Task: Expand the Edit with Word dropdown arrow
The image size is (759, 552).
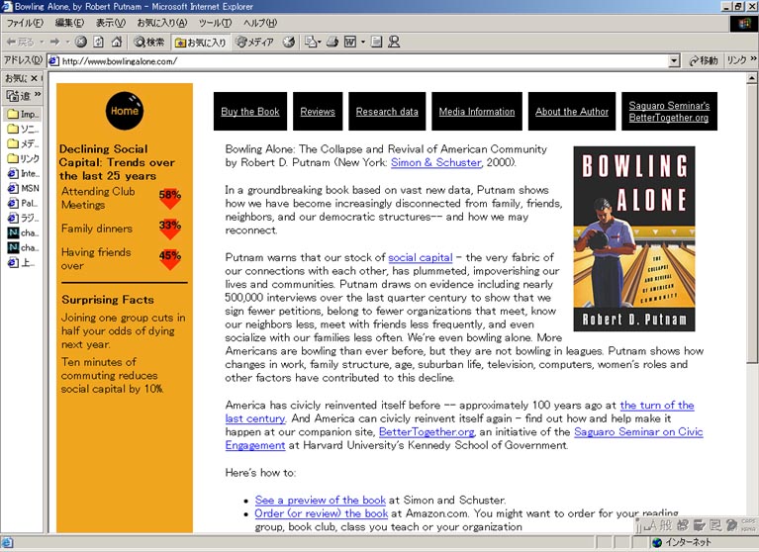Action: click(363, 43)
